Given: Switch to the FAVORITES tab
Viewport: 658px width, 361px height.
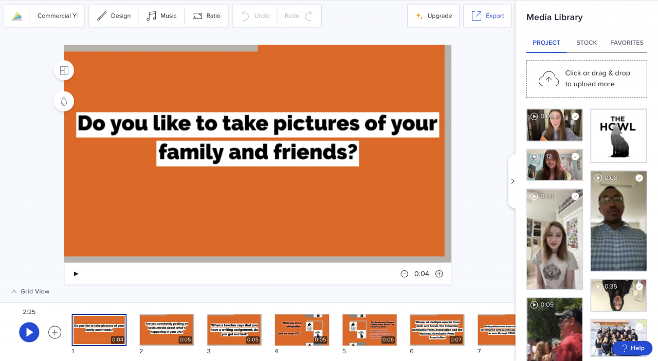Looking at the screenshot, I should coord(627,43).
